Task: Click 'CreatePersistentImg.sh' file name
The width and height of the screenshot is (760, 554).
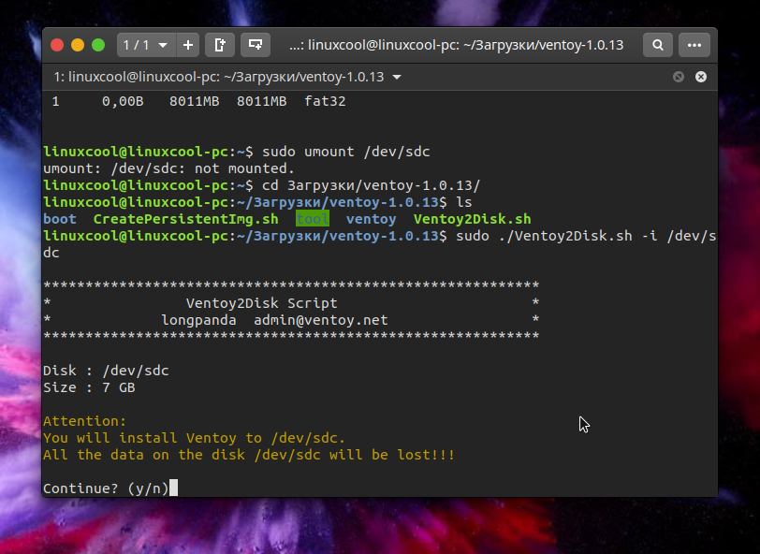Action: [x=185, y=219]
